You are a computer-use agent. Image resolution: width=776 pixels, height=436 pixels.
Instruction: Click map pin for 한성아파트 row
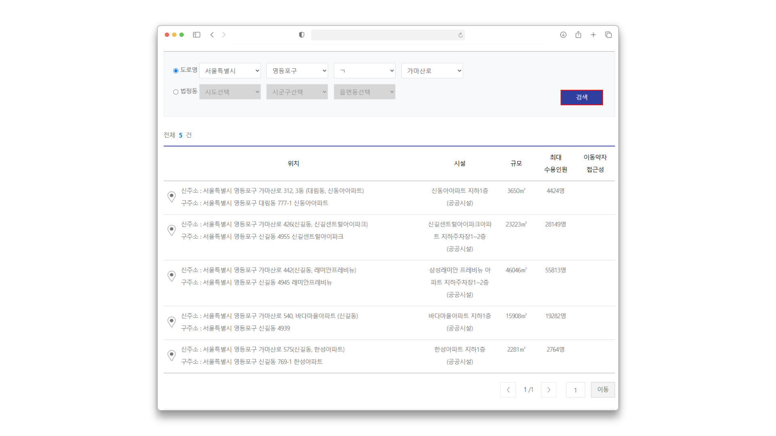coord(171,355)
